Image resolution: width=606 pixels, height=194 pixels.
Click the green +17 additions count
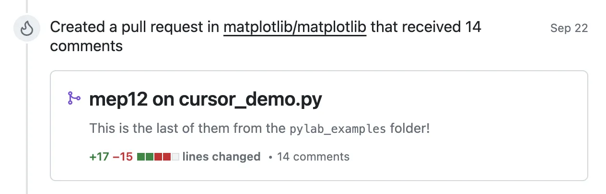tap(99, 156)
